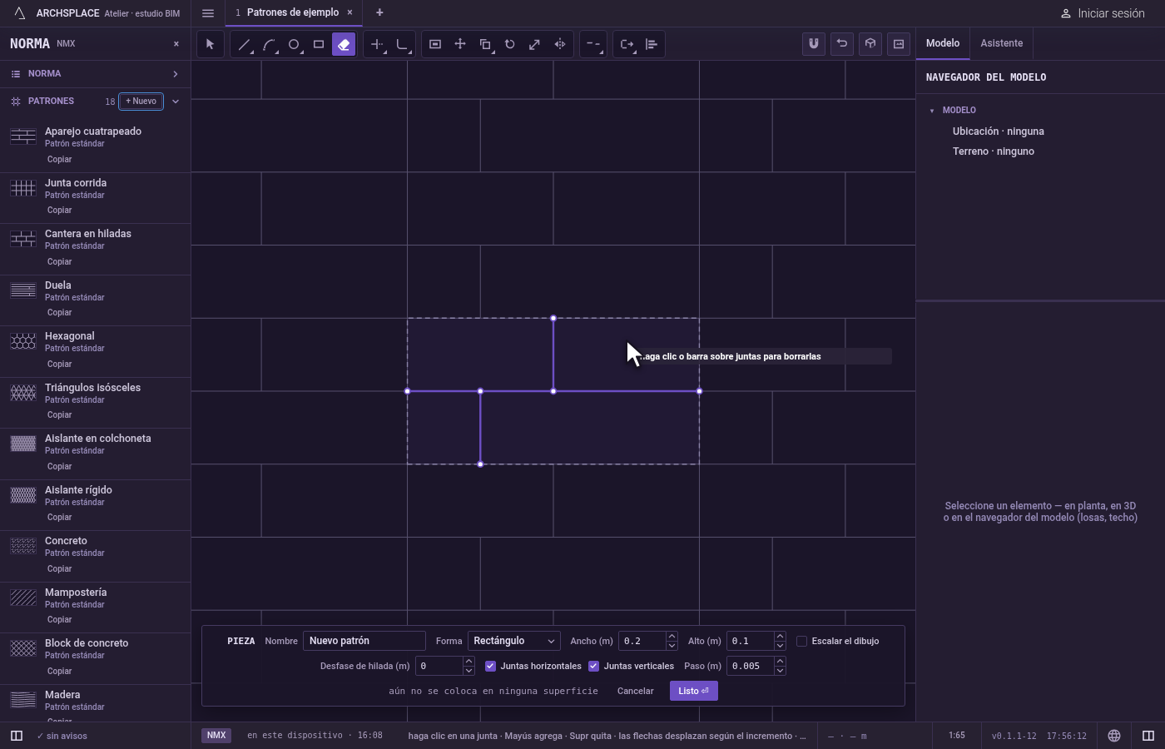Switch to the Asistente tab
Screen dimensions: 1165x749
click(1002, 43)
